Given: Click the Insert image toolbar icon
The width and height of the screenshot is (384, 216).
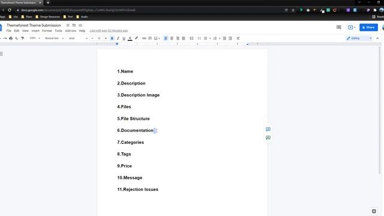Looking at the screenshot, I should [156, 38].
